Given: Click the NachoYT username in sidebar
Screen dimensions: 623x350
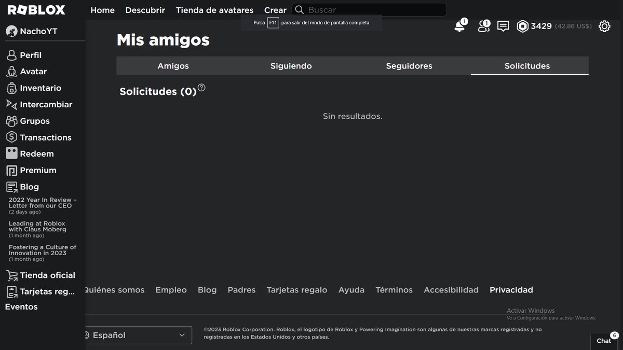Looking at the screenshot, I should click(38, 31).
